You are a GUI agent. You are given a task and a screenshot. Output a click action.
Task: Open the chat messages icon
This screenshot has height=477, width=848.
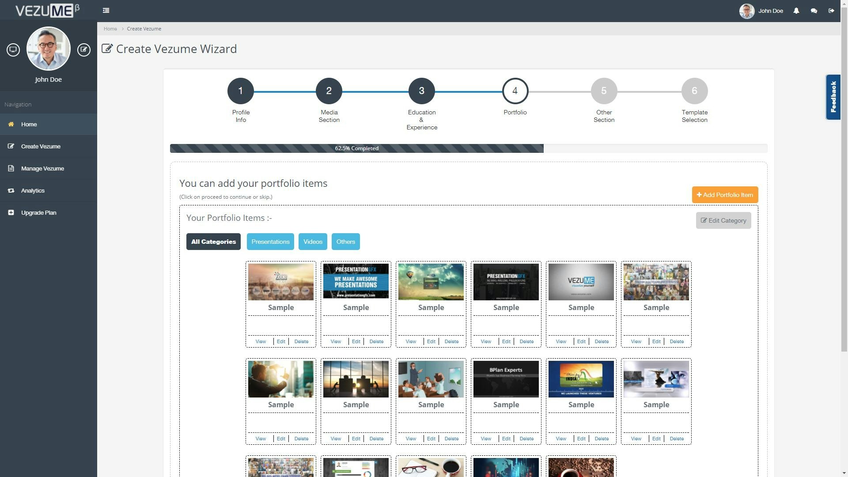pyautogui.click(x=814, y=11)
